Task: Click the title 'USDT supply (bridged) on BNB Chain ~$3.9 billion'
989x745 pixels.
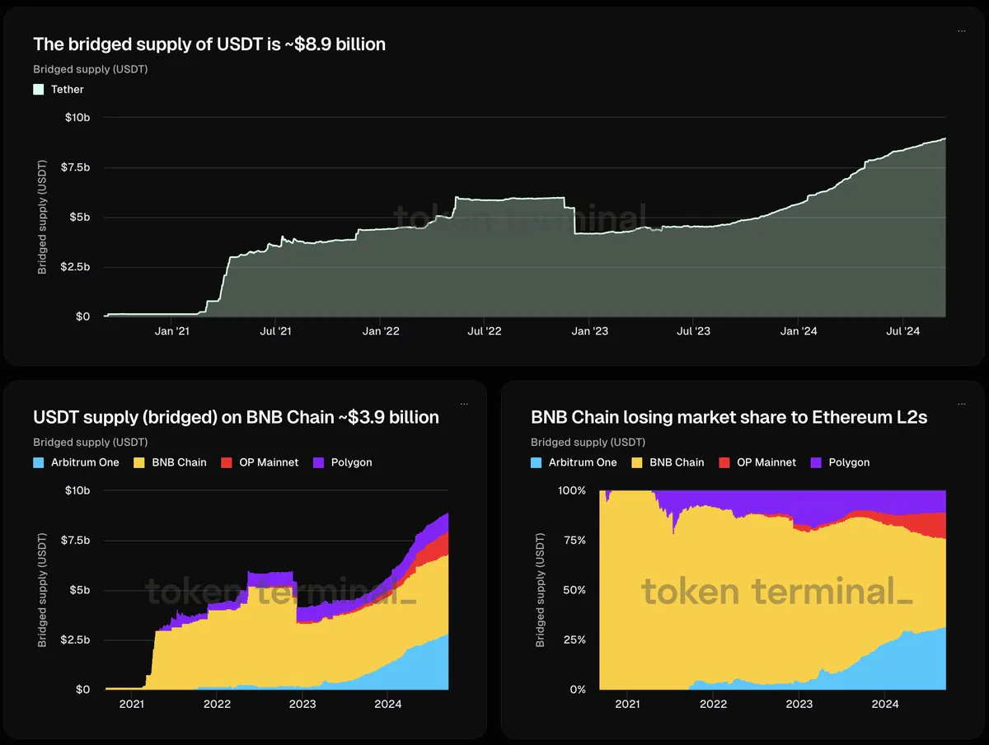Action: click(236, 417)
